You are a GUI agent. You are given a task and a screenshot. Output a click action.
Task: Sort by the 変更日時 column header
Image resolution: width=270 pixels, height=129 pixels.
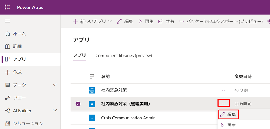243,76
